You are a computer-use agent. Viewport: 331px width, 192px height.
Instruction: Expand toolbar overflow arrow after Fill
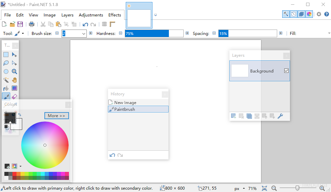[x=329, y=33]
